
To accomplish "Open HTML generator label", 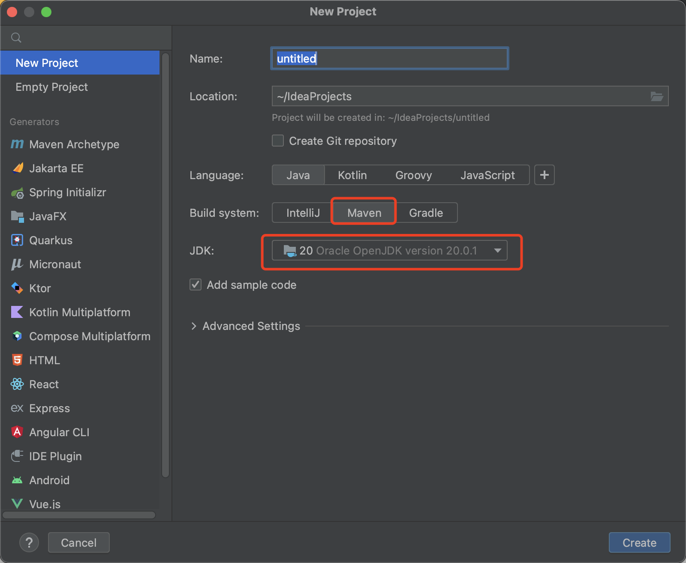I will click(45, 360).
